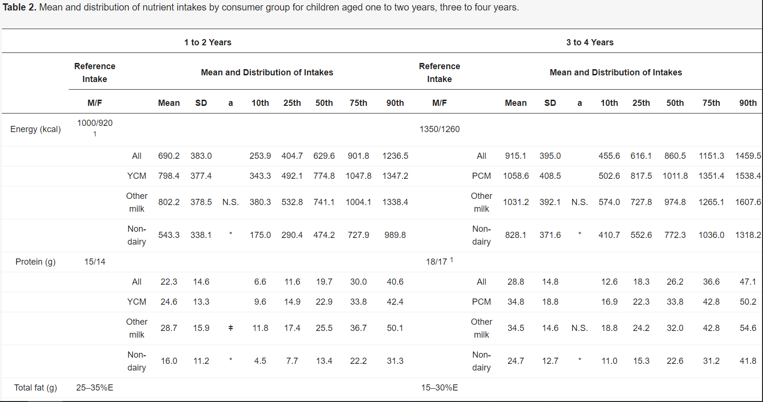
Task: Select the value 574.0
Action: [609, 202]
